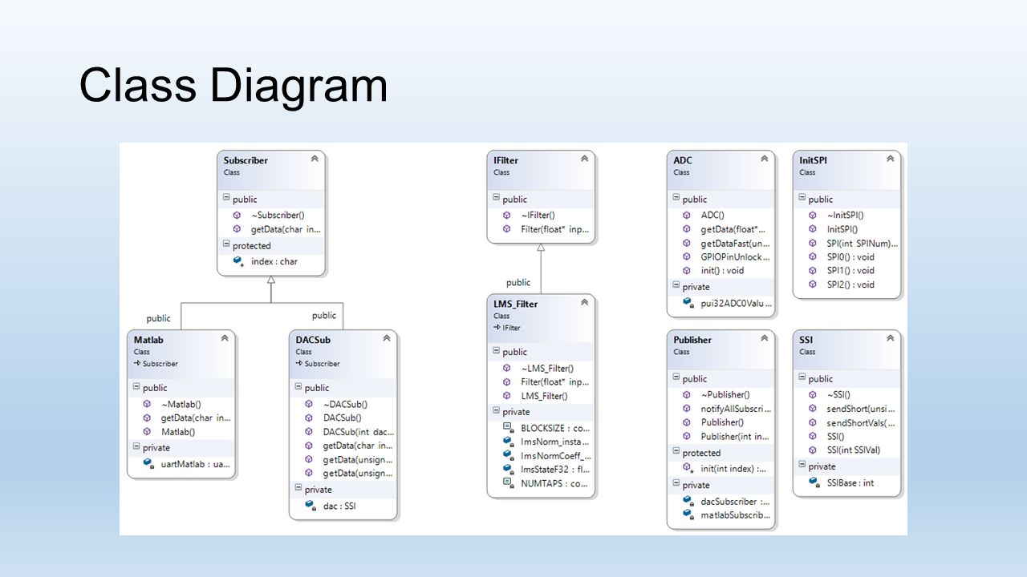Click the ~LMS_Filter() method icon
Screen dimensions: 1027x577
(x=506, y=368)
